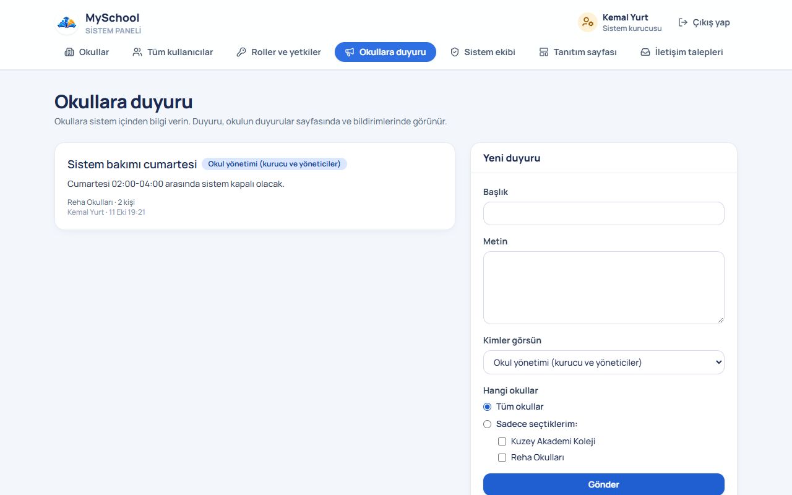The image size is (792, 495).
Task: Click the Okullara duyuru page heading
Action: click(x=124, y=101)
